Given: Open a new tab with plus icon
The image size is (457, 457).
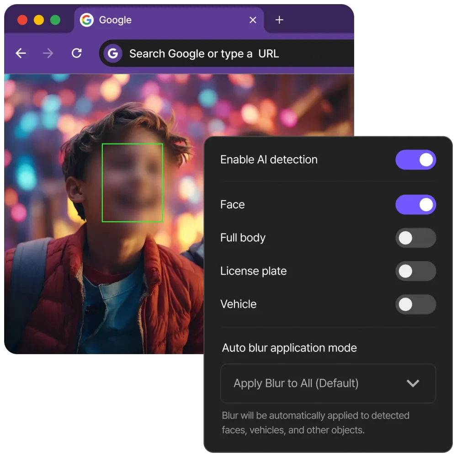Looking at the screenshot, I should point(279,20).
